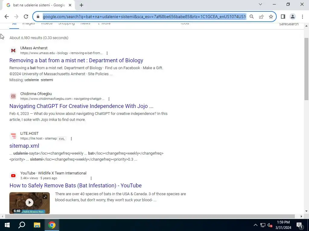Open the UMass Amherst result options menu
The width and height of the screenshot is (309, 231).
107,53
